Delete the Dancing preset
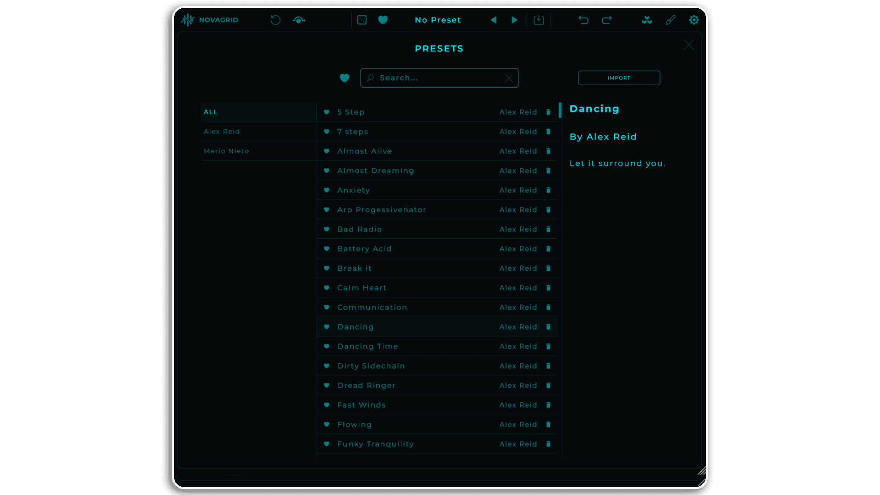The width and height of the screenshot is (880, 495). (x=548, y=327)
